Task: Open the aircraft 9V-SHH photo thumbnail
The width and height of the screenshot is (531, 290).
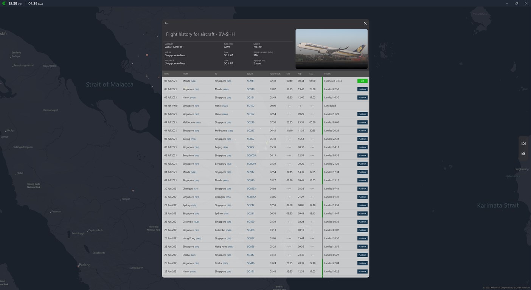Action: click(x=331, y=49)
